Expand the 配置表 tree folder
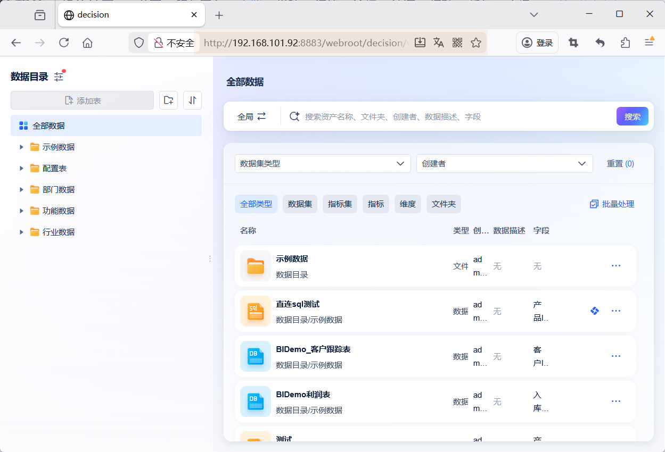665x452 pixels. click(x=21, y=168)
